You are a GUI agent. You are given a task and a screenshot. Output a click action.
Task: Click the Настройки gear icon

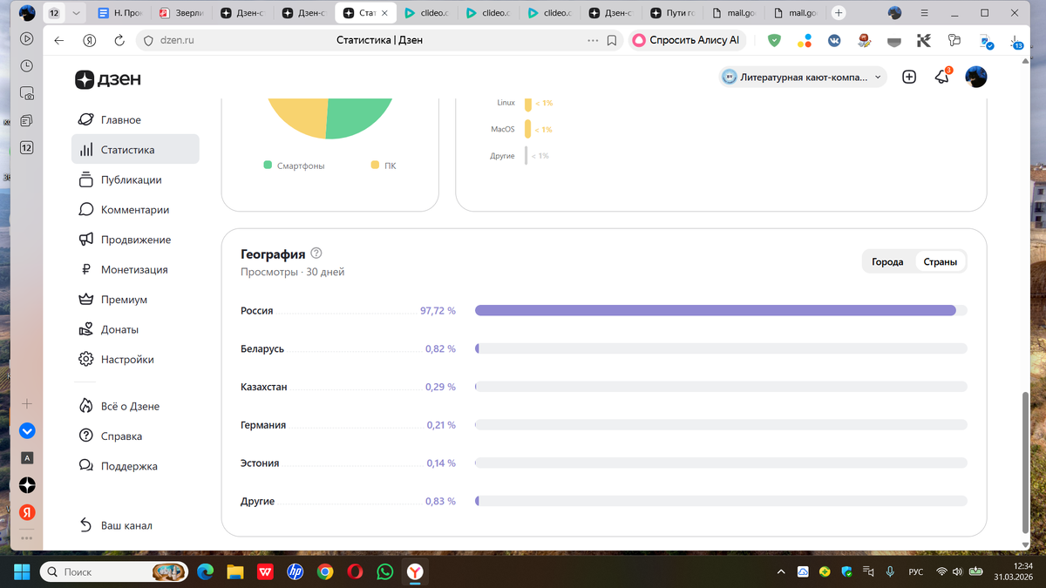[x=85, y=360]
